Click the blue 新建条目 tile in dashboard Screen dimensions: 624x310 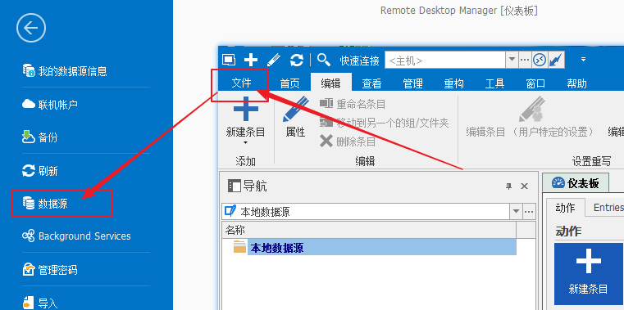(x=588, y=274)
